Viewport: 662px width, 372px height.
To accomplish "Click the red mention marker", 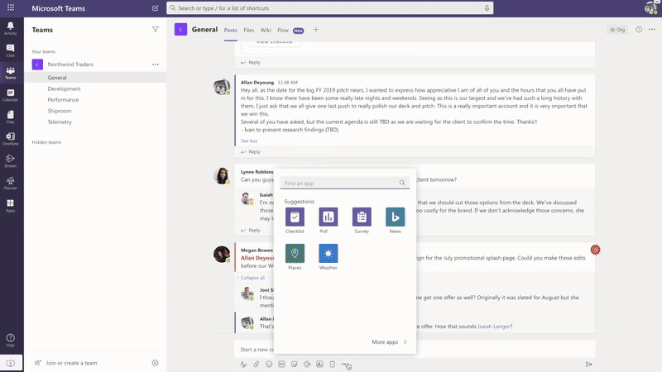I will [595, 250].
